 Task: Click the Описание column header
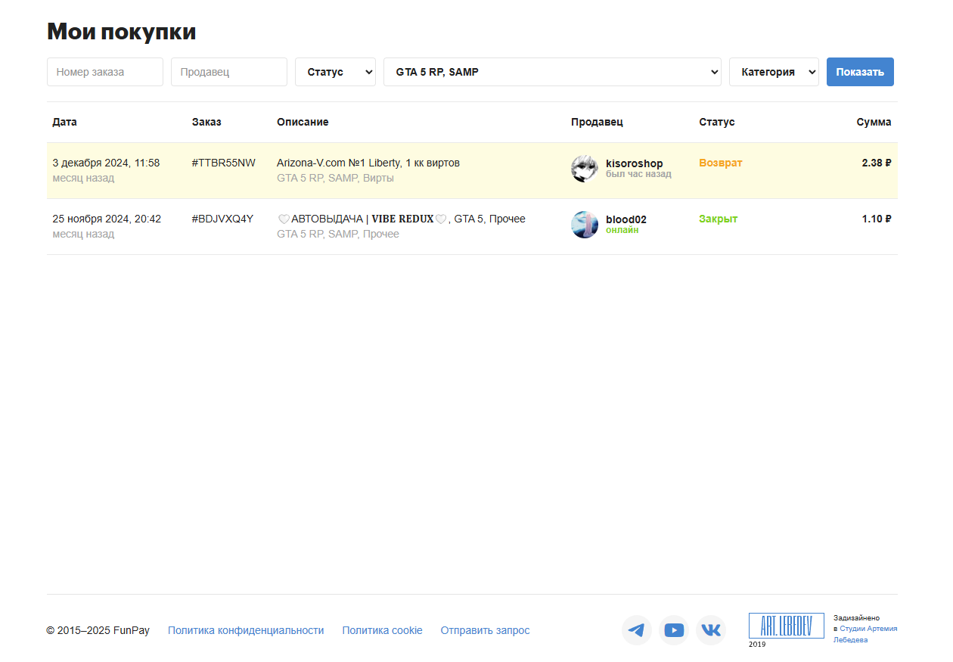coord(303,122)
